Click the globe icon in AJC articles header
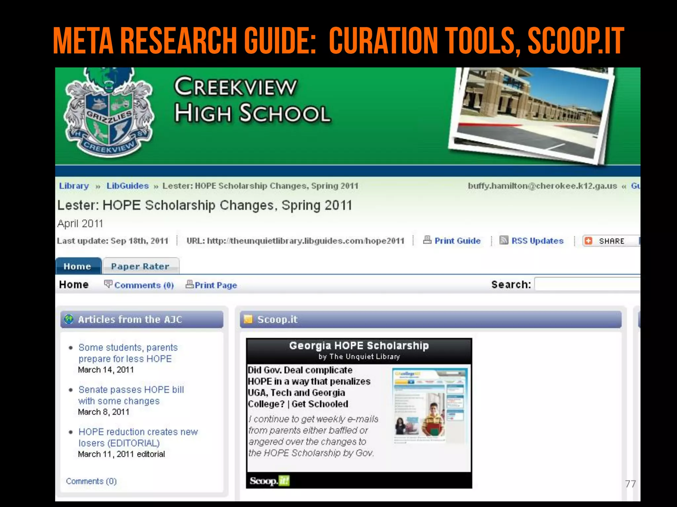677x507 pixels. (x=69, y=319)
